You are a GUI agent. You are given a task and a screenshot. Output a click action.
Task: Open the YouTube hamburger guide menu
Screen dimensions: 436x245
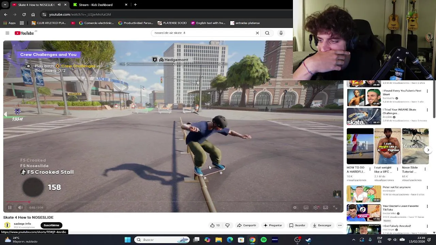(x=7, y=33)
